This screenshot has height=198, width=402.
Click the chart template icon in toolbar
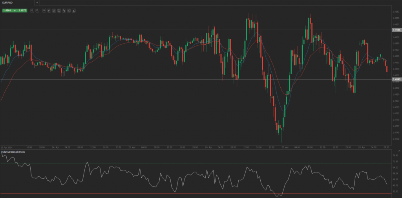tap(59, 11)
